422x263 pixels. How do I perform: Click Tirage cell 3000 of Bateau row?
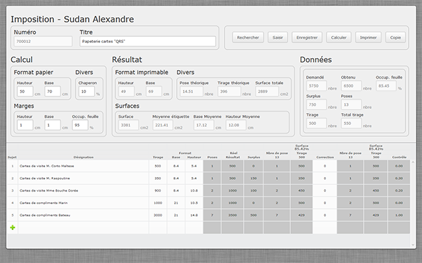[158, 215]
